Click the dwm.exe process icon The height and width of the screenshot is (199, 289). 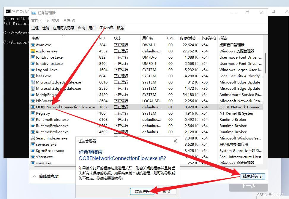pos(33,45)
